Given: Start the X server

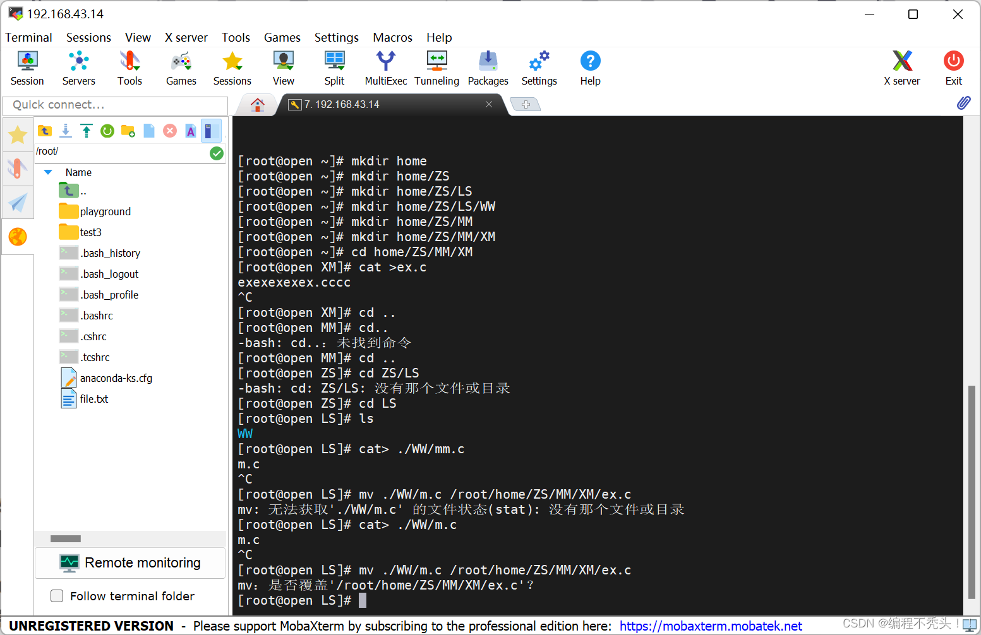Looking at the screenshot, I should [902, 68].
